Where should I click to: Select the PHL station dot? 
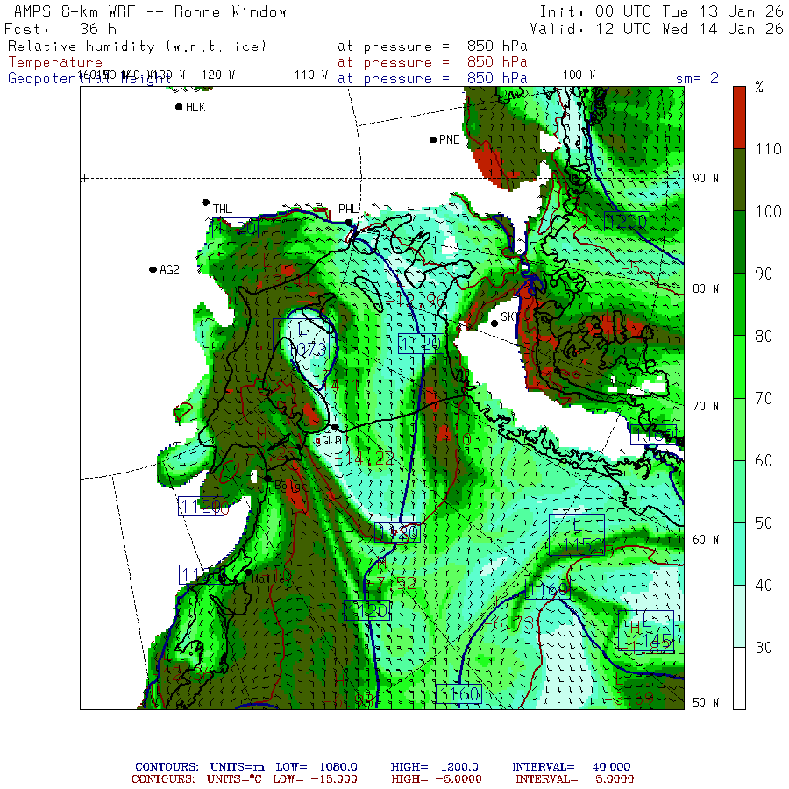(349, 222)
